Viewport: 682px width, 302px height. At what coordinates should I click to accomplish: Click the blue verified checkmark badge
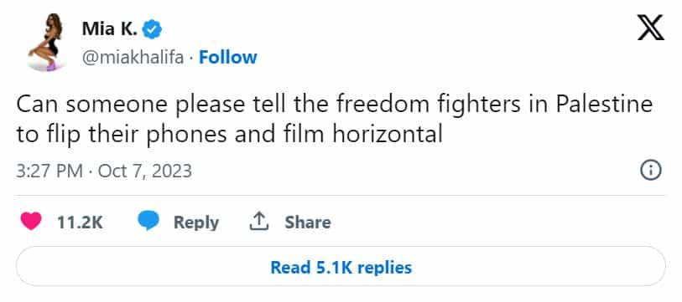click(153, 29)
